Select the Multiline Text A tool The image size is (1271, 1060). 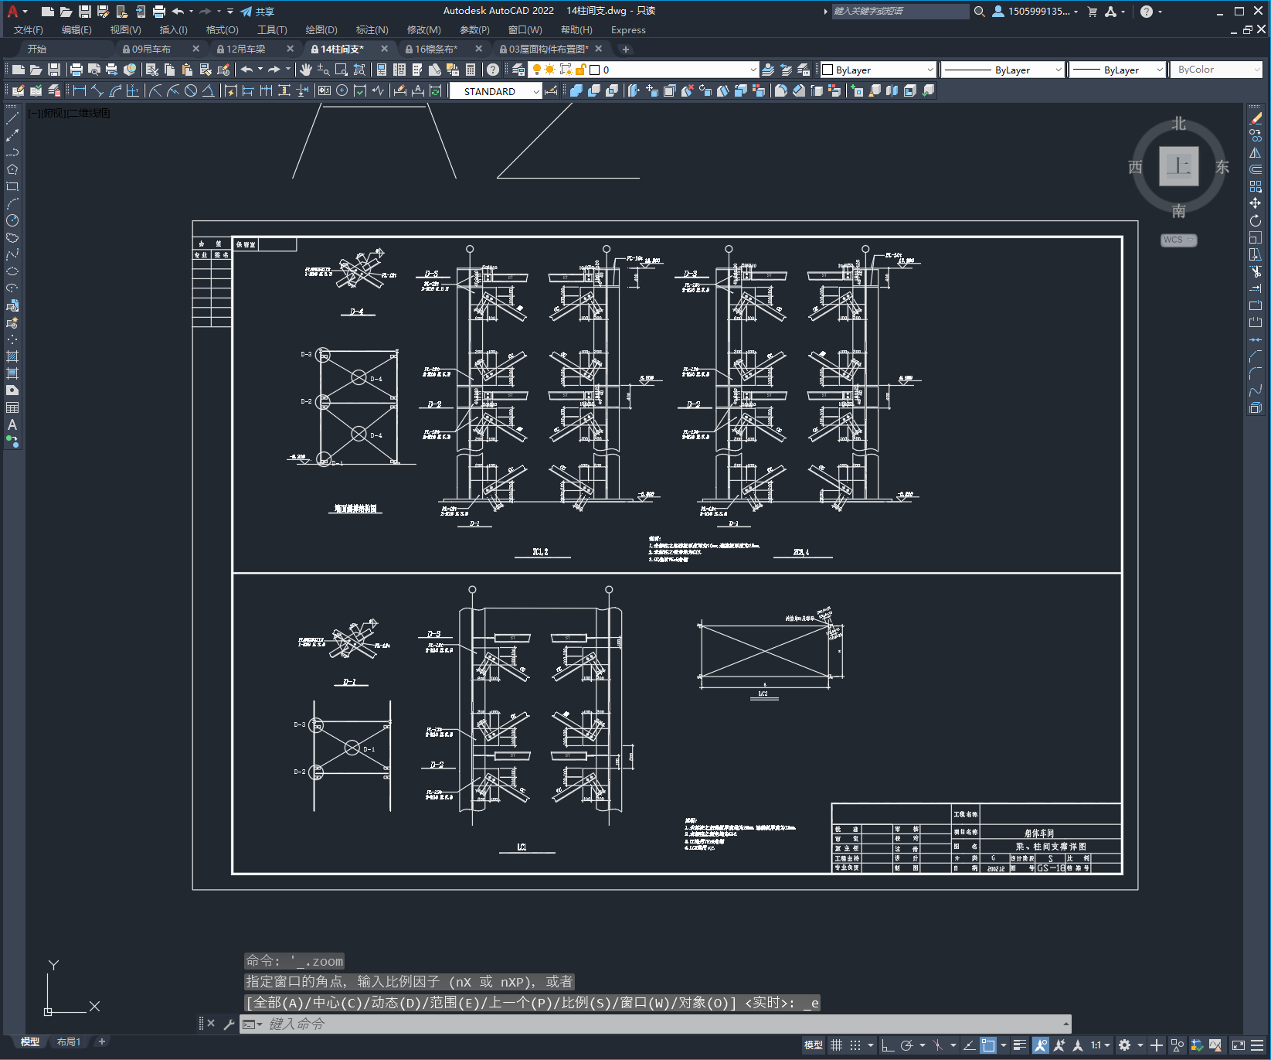click(12, 424)
